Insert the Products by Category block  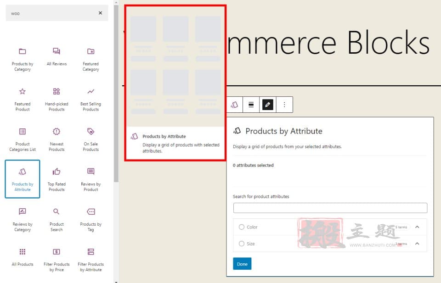pyautogui.click(x=23, y=59)
